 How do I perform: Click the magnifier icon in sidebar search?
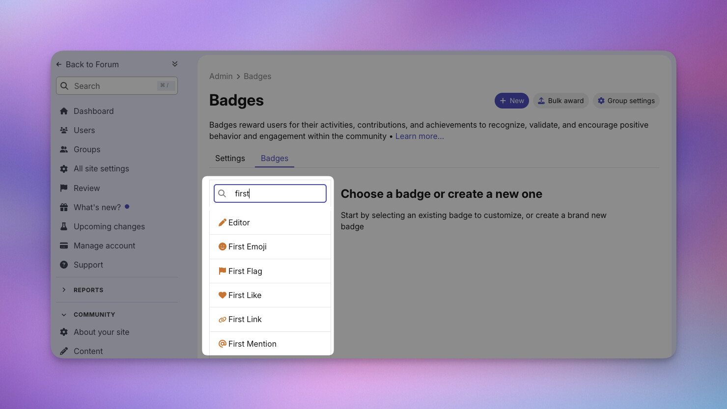64,86
